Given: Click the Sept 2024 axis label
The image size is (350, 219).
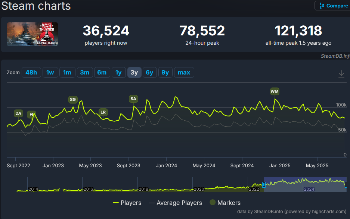Looking at the screenshot, I should [x=242, y=166].
